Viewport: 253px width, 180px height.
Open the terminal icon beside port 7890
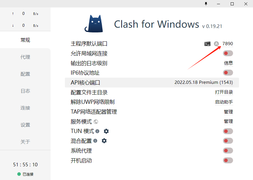pos(207,44)
